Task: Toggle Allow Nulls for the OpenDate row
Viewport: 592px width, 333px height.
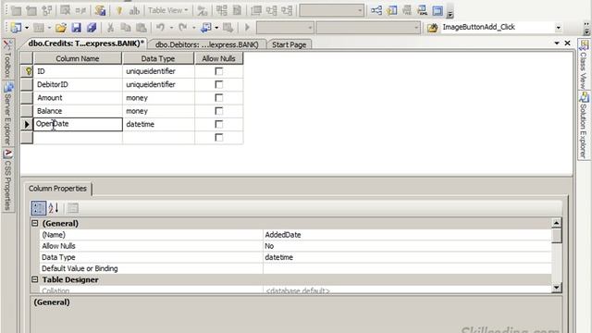Action: (218, 124)
